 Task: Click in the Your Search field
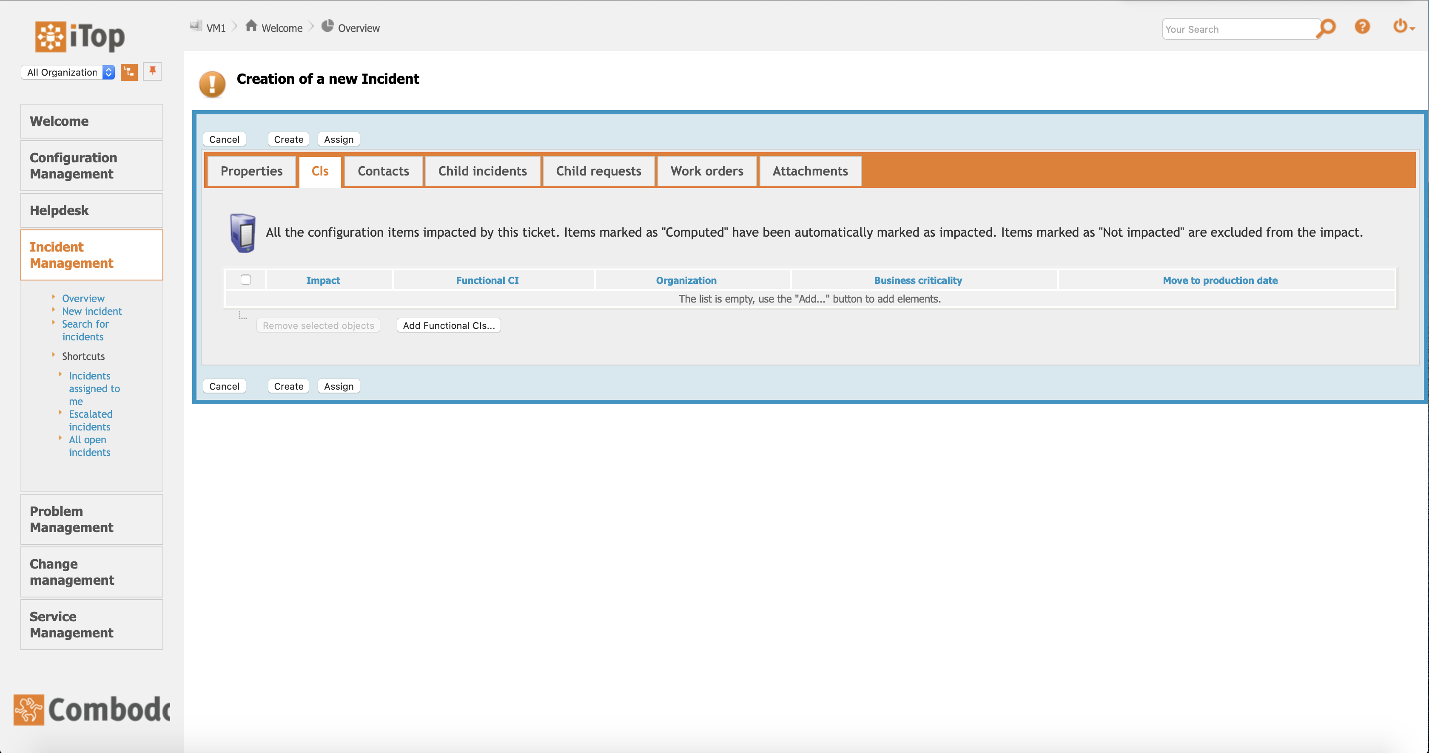(1238, 29)
